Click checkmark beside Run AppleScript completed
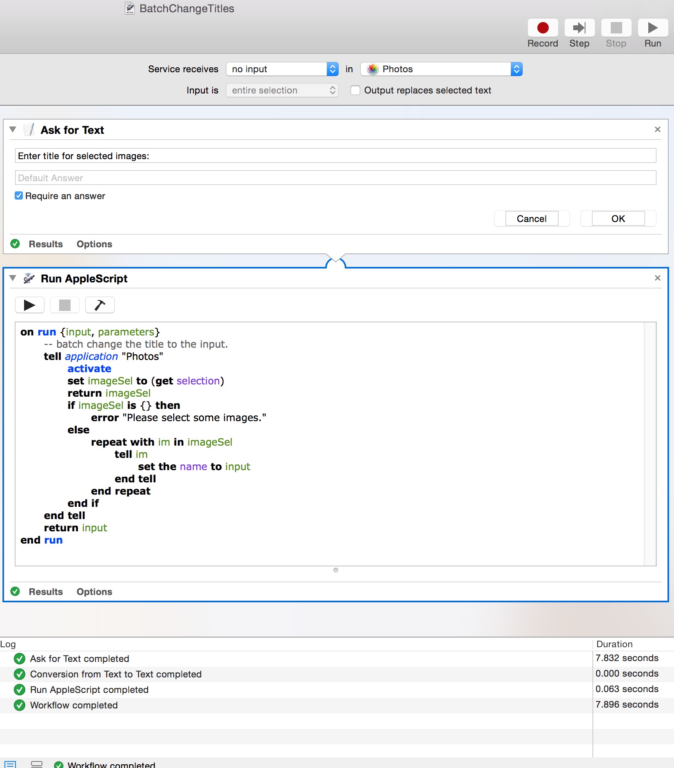 point(19,690)
